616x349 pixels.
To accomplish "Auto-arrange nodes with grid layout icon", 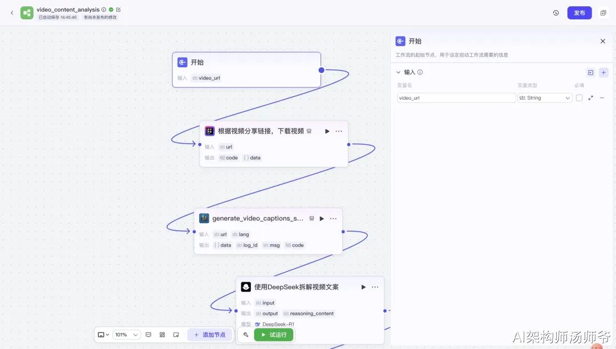I will (x=162, y=335).
